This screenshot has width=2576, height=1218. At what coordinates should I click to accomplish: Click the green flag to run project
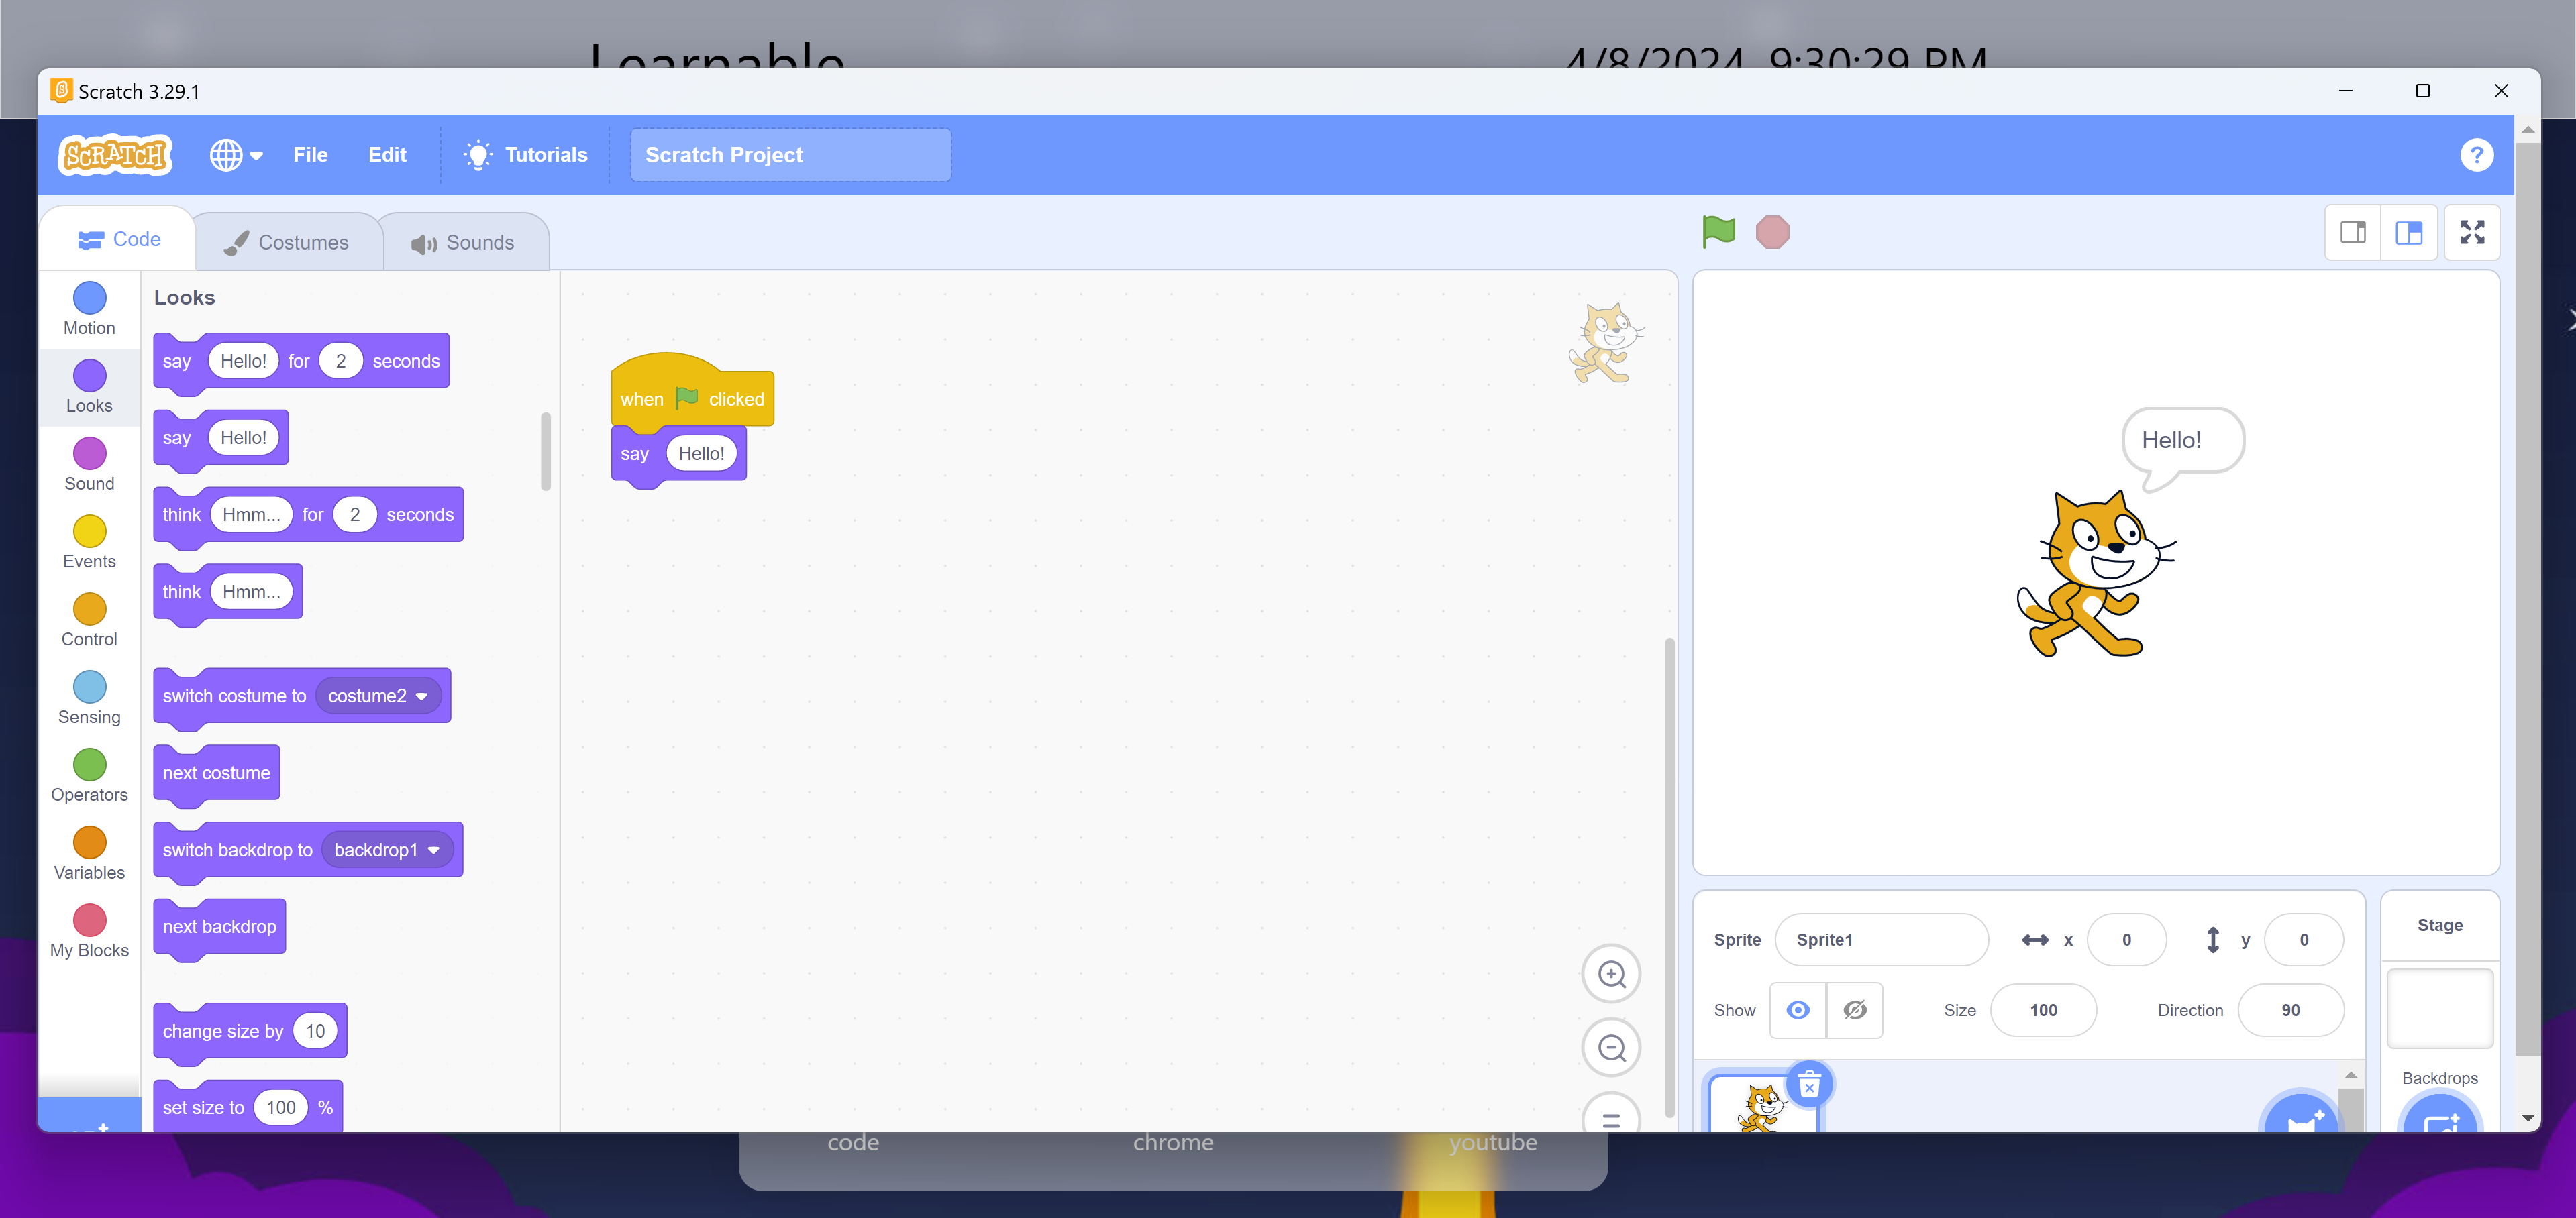click(x=1718, y=232)
